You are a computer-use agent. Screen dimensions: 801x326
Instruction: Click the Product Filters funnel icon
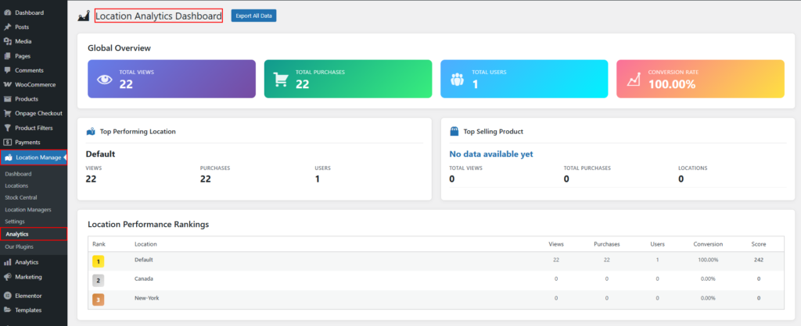click(7, 128)
